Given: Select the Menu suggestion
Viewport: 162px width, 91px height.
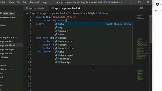Looking at the screenshot, I should pos(93,34).
